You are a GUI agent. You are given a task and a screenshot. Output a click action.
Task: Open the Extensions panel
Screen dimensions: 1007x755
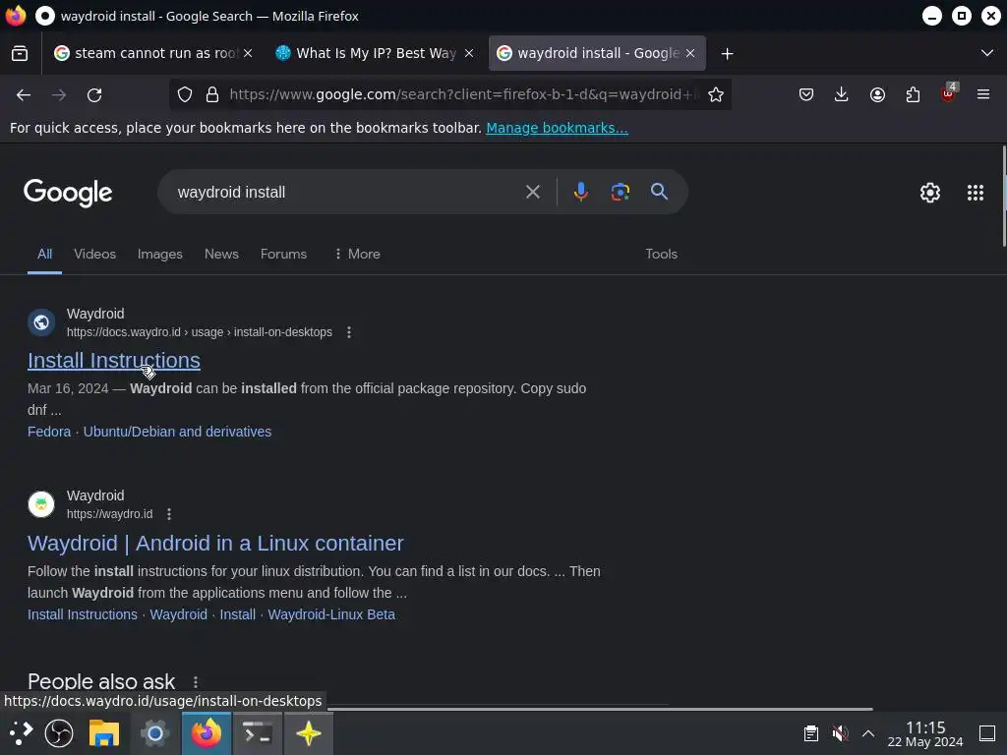[x=913, y=95]
